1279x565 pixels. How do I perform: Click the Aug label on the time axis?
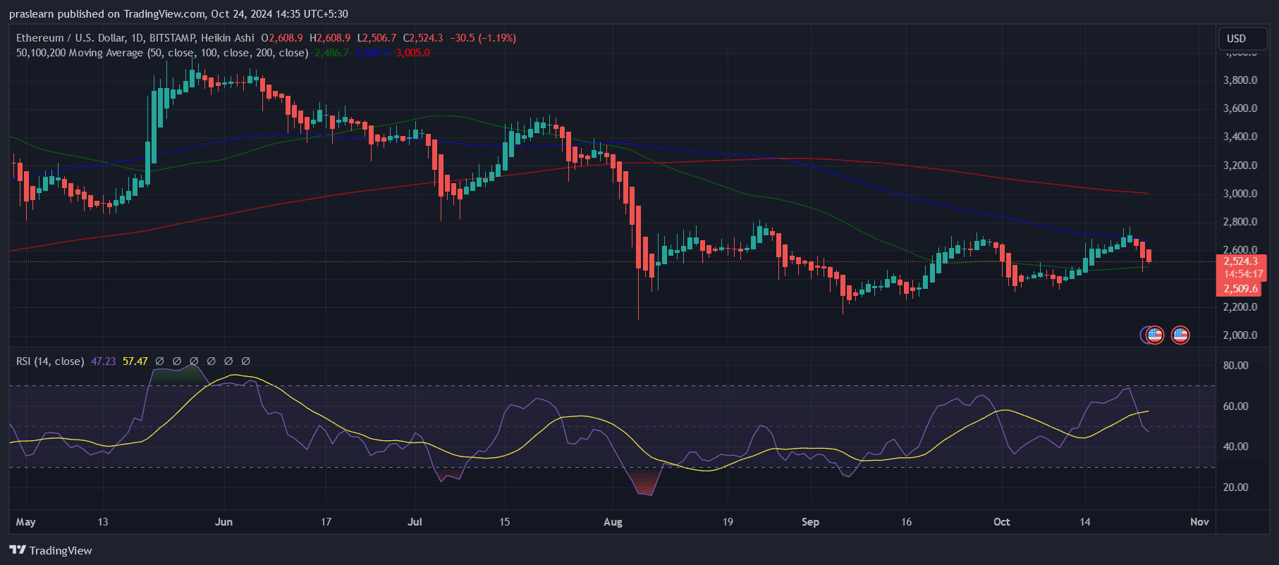tap(613, 522)
